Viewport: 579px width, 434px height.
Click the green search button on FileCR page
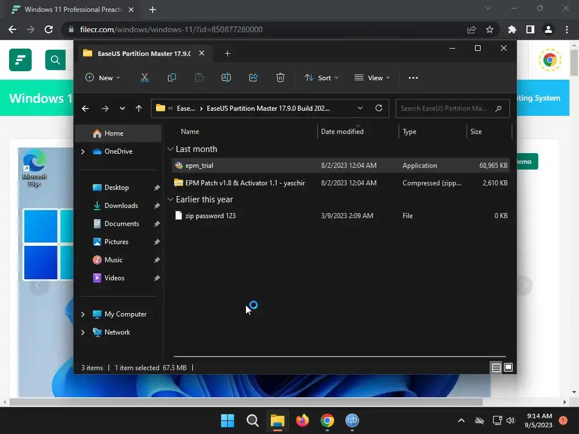point(55,60)
